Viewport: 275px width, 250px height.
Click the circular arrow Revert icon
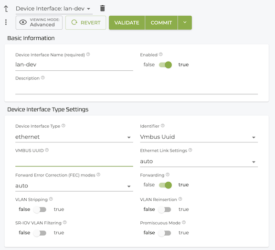tap(74, 22)
